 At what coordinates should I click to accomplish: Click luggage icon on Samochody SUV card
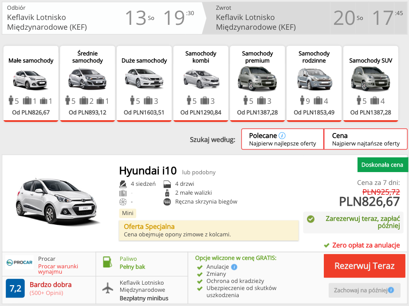(375, 100)
